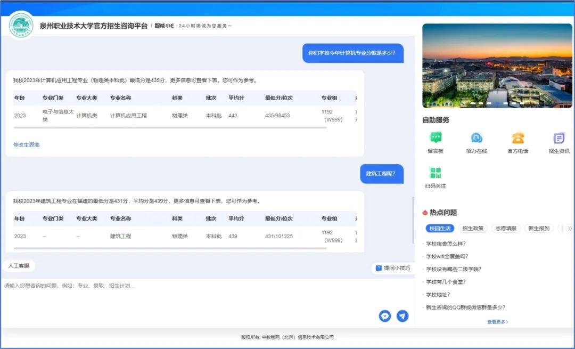Click the university logo at top left
Viewport: 575px width, 349px height.
coord(21,25)
